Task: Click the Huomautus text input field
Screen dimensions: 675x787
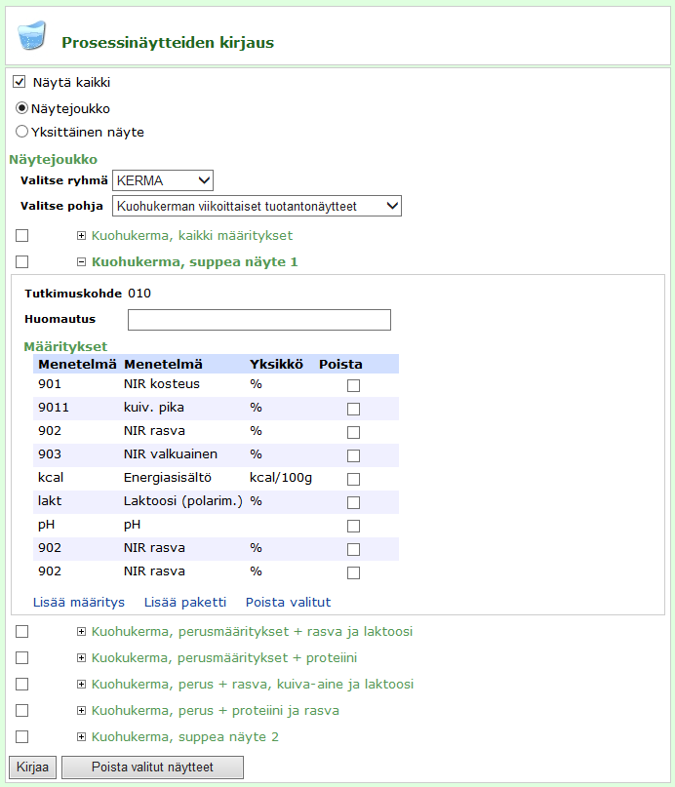Action: coord(258,320)
